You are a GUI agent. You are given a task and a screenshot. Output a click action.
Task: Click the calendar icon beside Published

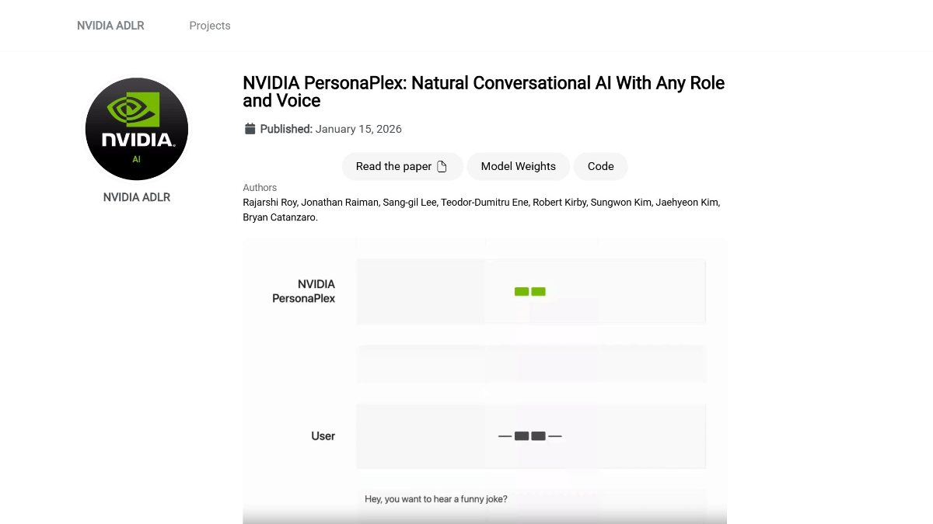click(250, 129)
